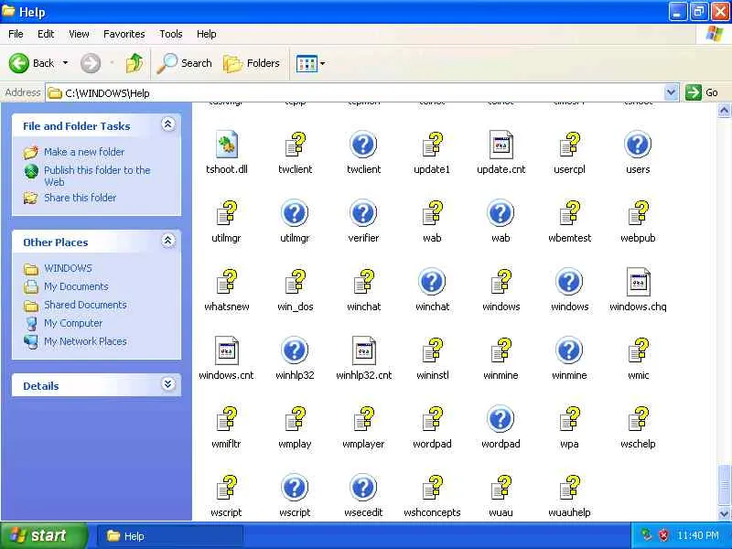Screen dimensions: 732x549
Task: Click the vertical scrollbar up arrow
Action: pyautogui.click(x=724, y=110)
